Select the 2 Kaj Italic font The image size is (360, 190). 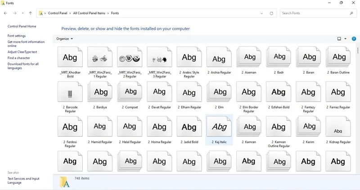click(219, 130)
